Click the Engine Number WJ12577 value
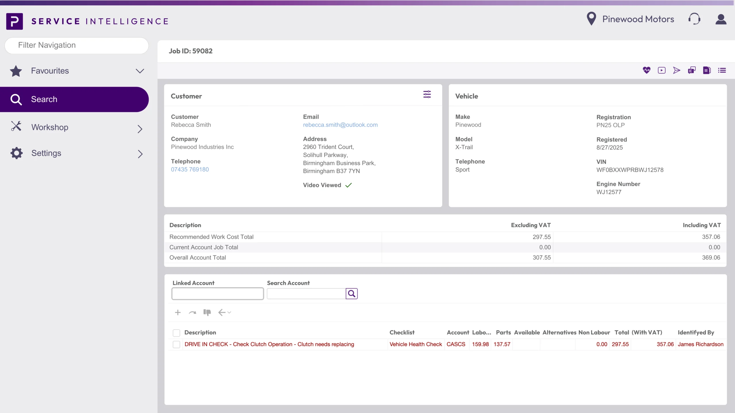Screen dimensions: 735x413 [x=609, y=192]
